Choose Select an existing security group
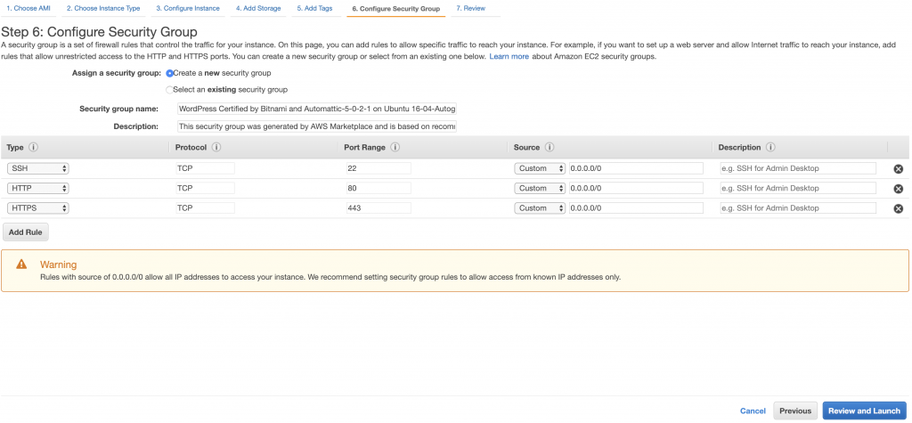 click(170, 90)
